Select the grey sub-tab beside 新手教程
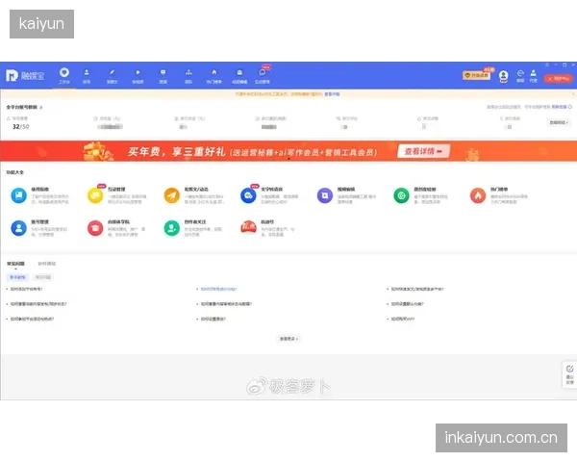This screenshot has width=577, height=462. [x=43, y=277]
